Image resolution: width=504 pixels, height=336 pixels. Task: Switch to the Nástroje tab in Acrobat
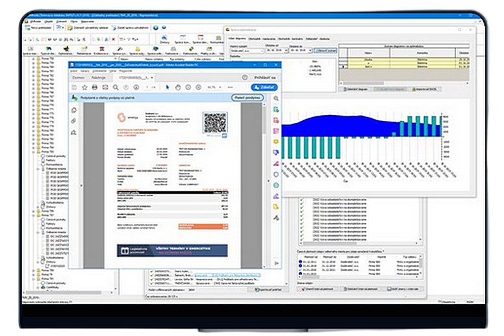(99, 77)
